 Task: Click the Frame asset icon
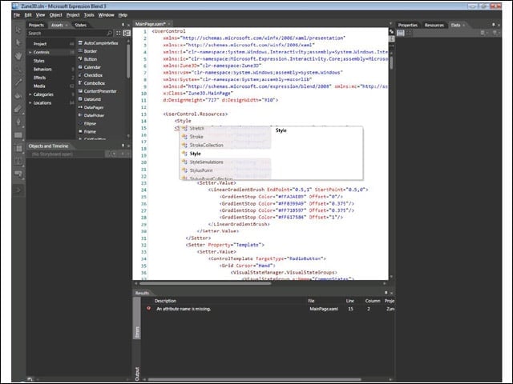pyautogui.click(x=80, y=131)
